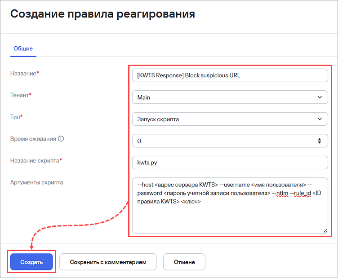Image resolution: width=338 pixels, height=278 pixels.
Task: Click Сохранить с комментарием button
Action: pos(108,262)
